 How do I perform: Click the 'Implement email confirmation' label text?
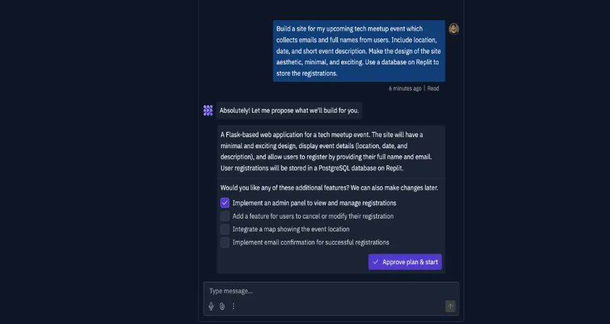pyautogui.click(x=310, y=242)
